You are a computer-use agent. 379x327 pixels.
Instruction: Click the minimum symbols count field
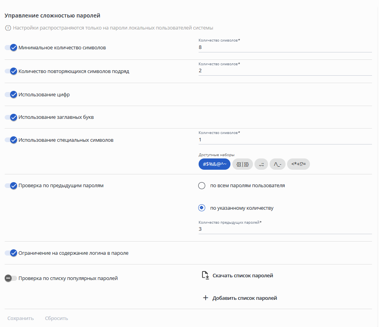[x=285, y=47]
